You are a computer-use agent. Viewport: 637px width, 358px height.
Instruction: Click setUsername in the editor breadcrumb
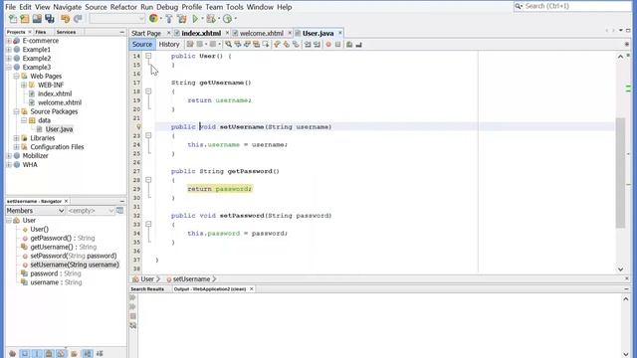(191, 279)
